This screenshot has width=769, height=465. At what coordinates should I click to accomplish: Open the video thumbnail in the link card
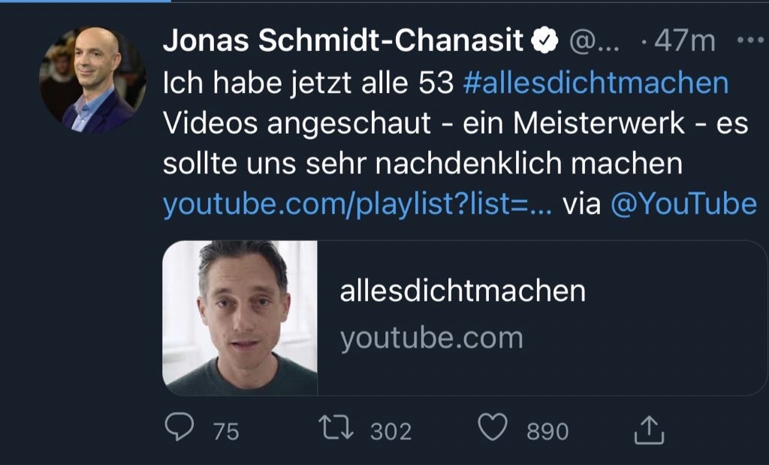240,318
